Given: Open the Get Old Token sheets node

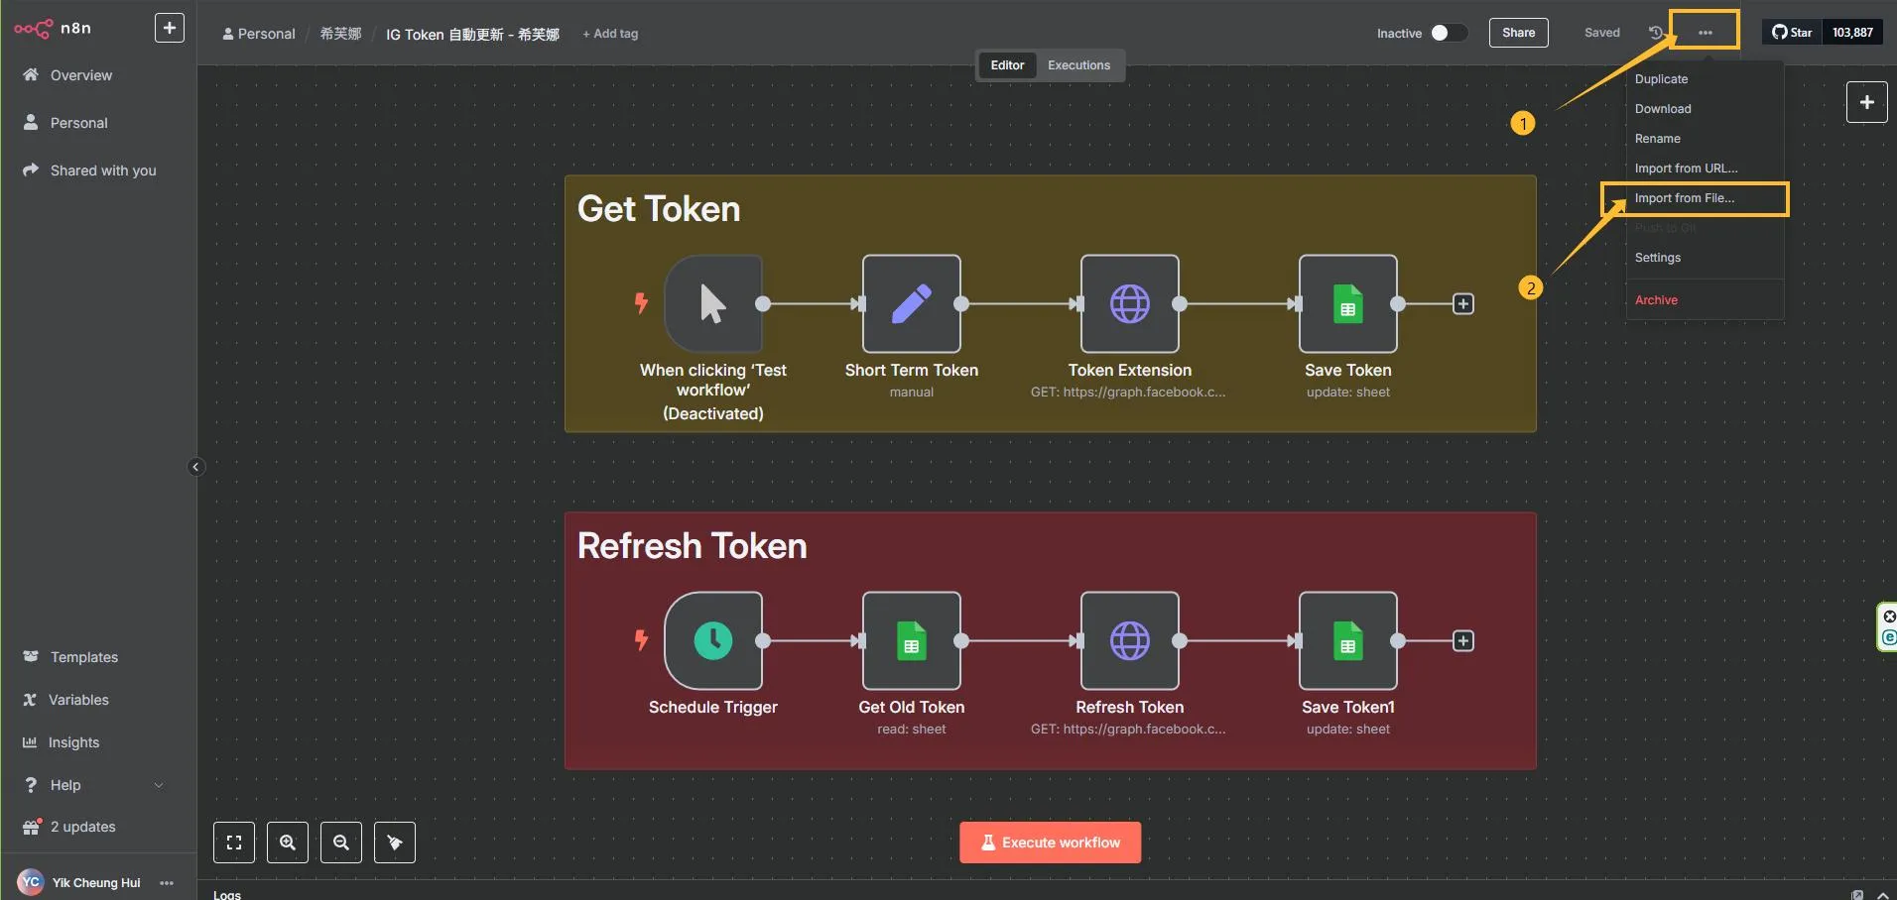Looking at the screenshot, I should click(x=911, y=640).
